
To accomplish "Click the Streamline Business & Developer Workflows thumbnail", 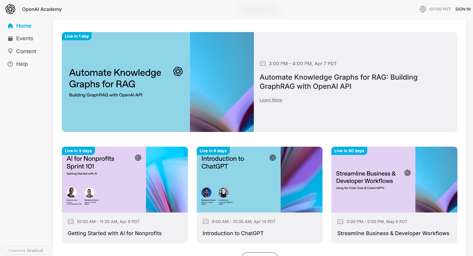I will (x=394, y=180).
